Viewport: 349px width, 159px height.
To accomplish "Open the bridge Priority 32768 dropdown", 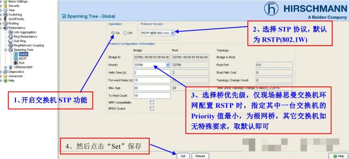I will point(168,65).
